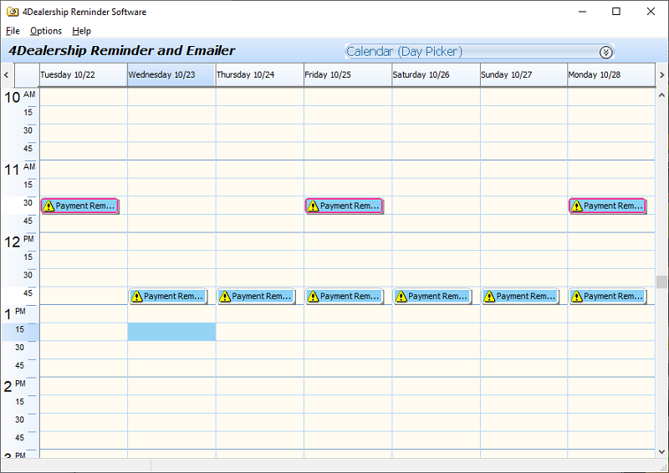The height and width of the screenshot is (473, 669).
Task: Select the Wednesday 10/23 column header
Action: (x=171, y=75)
